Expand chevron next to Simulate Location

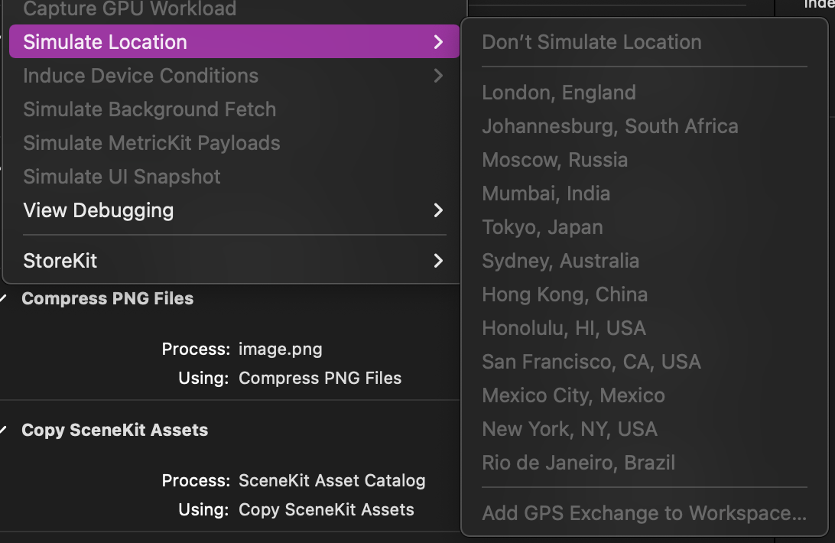438,41
